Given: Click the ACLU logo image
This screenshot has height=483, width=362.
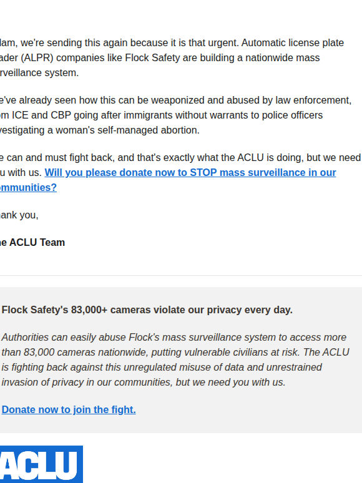Looking at the screenshot, I should [41, 464].
